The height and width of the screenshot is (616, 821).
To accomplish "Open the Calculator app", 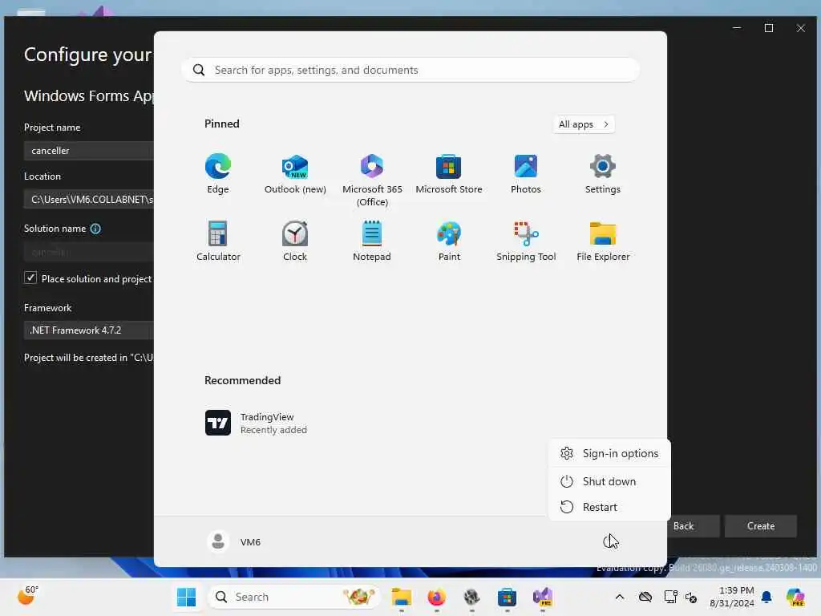I will pyautogui.click(x=218, y=241).
